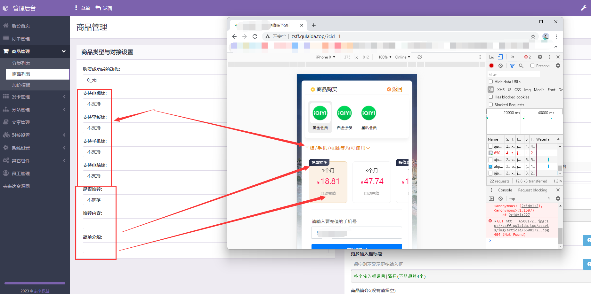The image size is (591, 294).
Task: Click the wrench icon in the purple header
Action: tap(584, 8)
